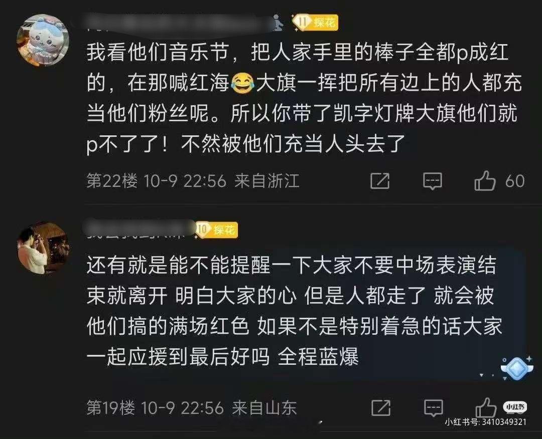Tap the 小红书 logo watermark
Screen dimensions: 542x439
coord(515,407)
